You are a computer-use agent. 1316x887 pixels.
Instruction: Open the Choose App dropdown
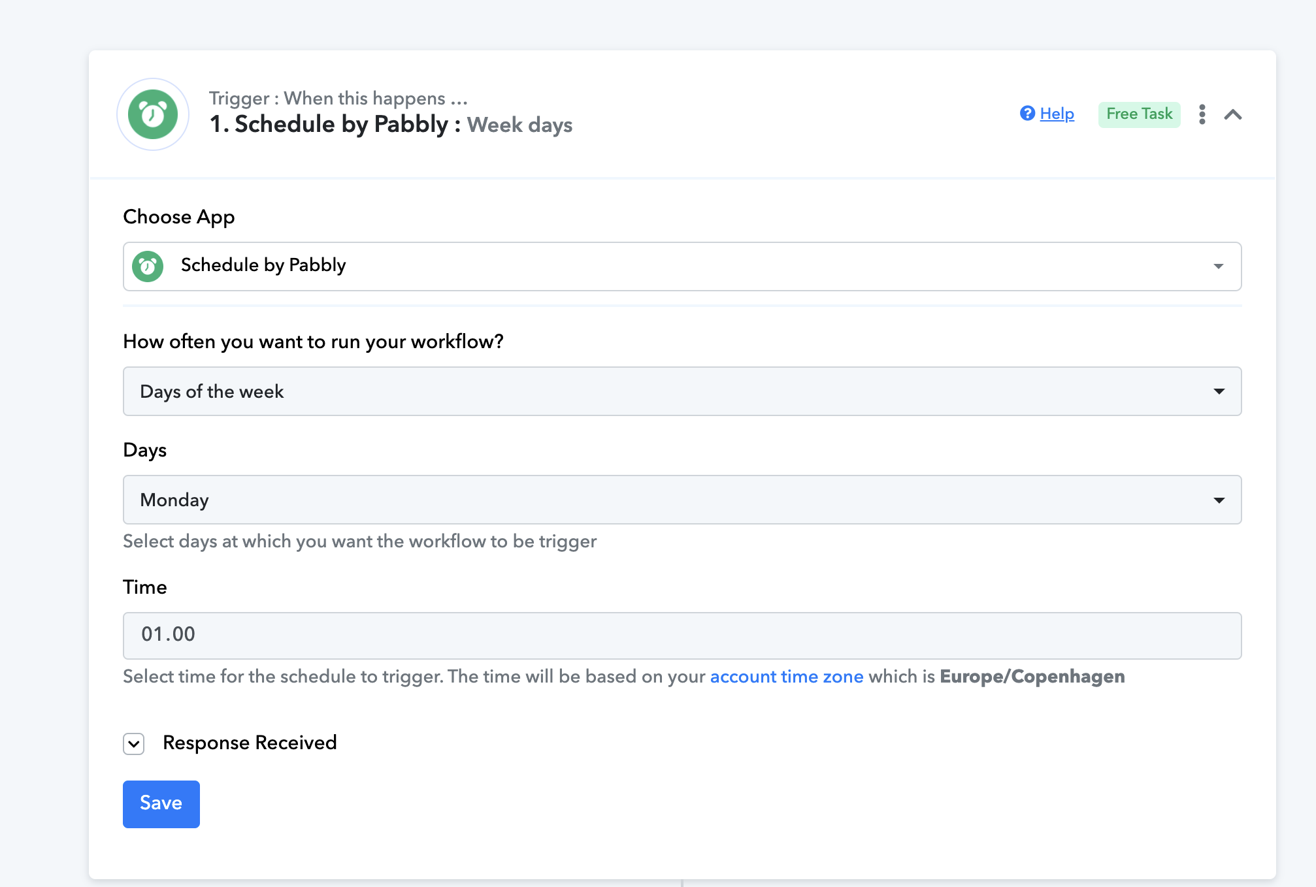pyautogui.click(x=682, y=266)
